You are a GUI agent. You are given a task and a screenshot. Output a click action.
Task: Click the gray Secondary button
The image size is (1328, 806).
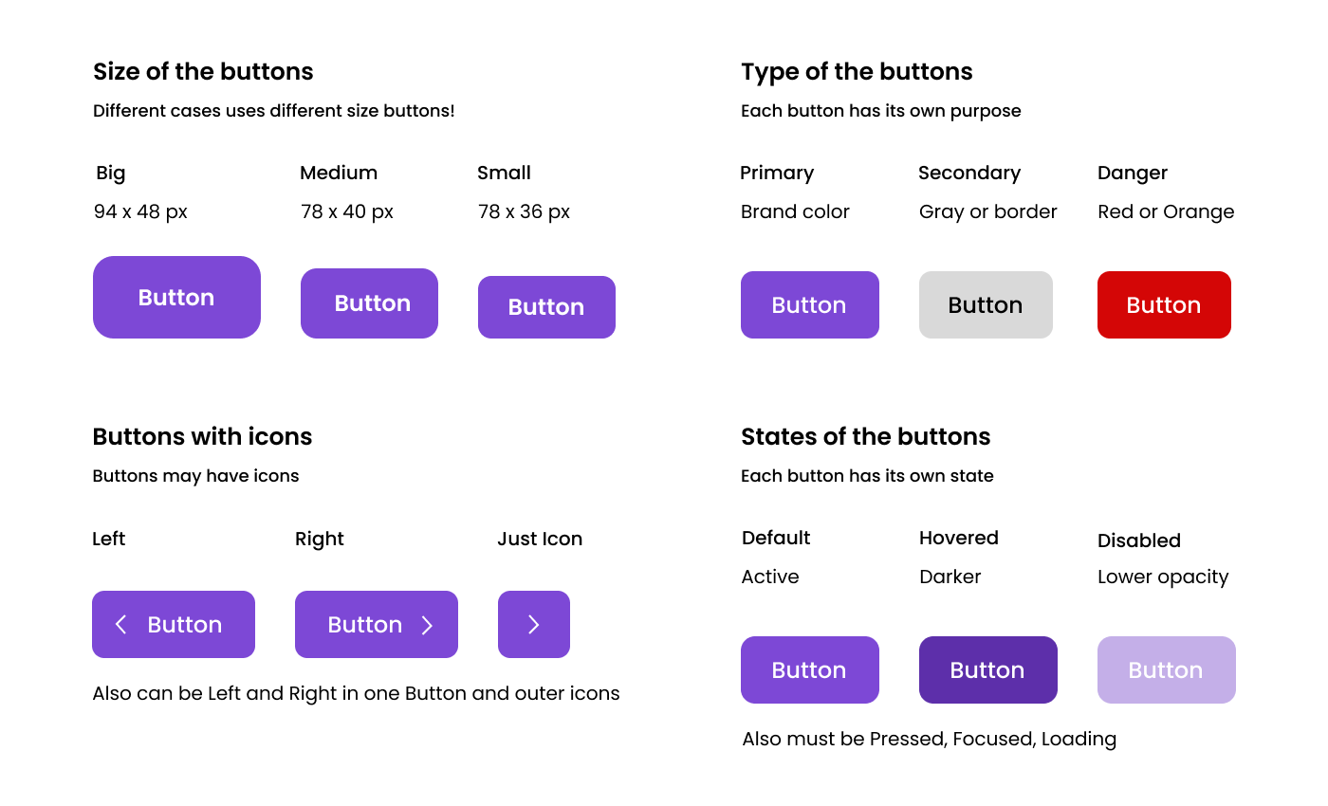pyautogui.click(x=986, y=304)
